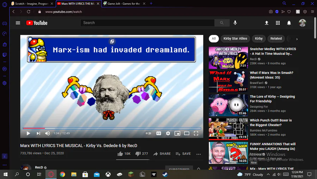317x179 pixels.
Task: Go back in browser history
Action: tap(13, 12)
